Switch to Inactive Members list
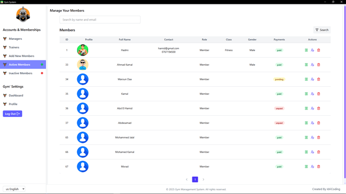The height and width of the screenshot is (194, 346). (x=23, y=73)
